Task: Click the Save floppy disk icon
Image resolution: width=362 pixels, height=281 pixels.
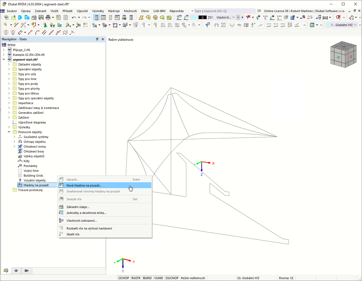Action: [41, 17]
